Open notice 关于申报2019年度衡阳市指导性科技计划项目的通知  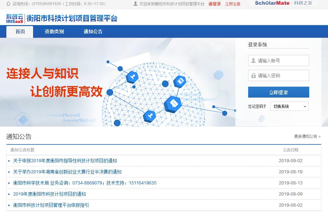(x=65, y=161)
